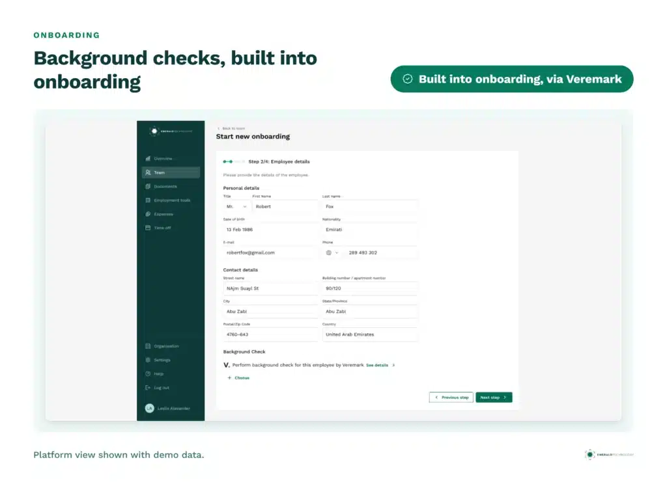Image resolution: width=667 pixels, height=490 pixels.
Task: Click the Street name field
Action: [x=270, y=288]
